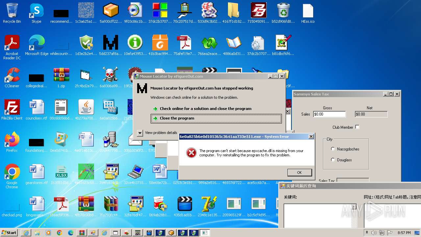Expand View problem details
The width and height of the screenshot is (421, 237).
pyautogui.click(x=140, y=133)
